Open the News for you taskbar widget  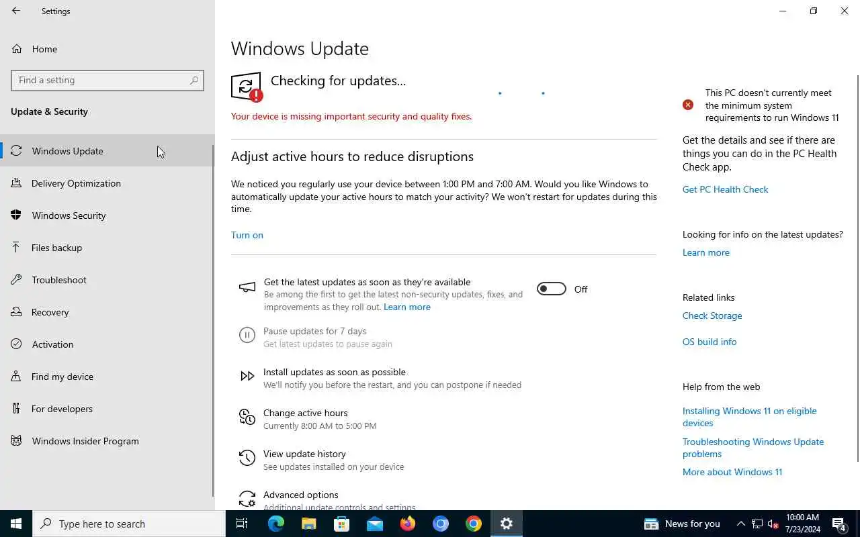pos(682,524)
